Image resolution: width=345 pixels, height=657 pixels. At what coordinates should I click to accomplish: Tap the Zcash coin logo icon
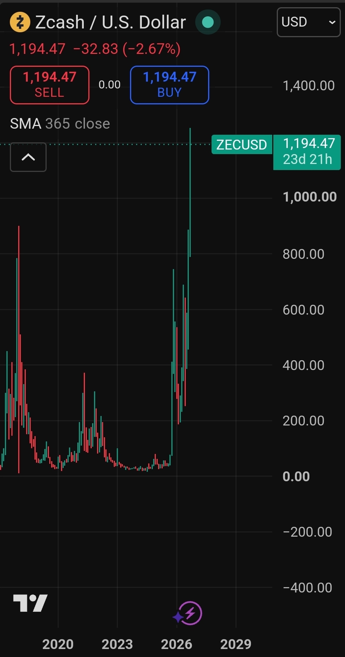coord(20,22)
